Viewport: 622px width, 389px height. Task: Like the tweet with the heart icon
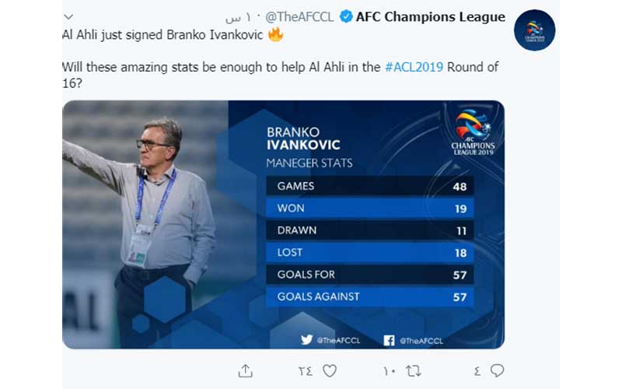[x=329, y=371]
